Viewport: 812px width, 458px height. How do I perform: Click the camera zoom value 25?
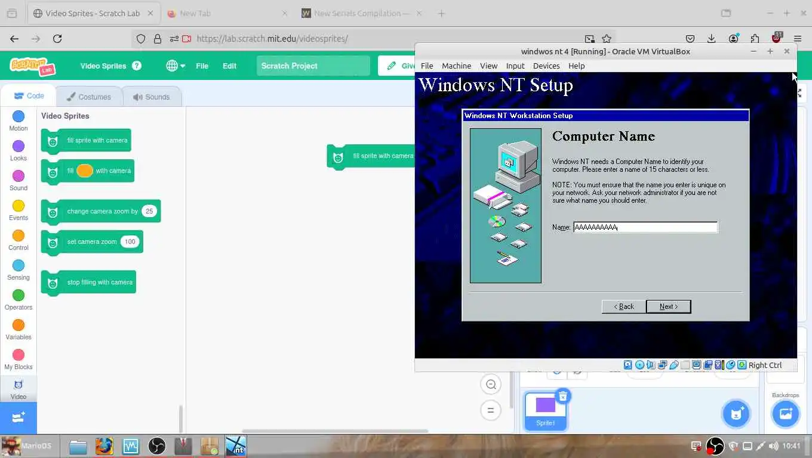click(x=149, y=211)
